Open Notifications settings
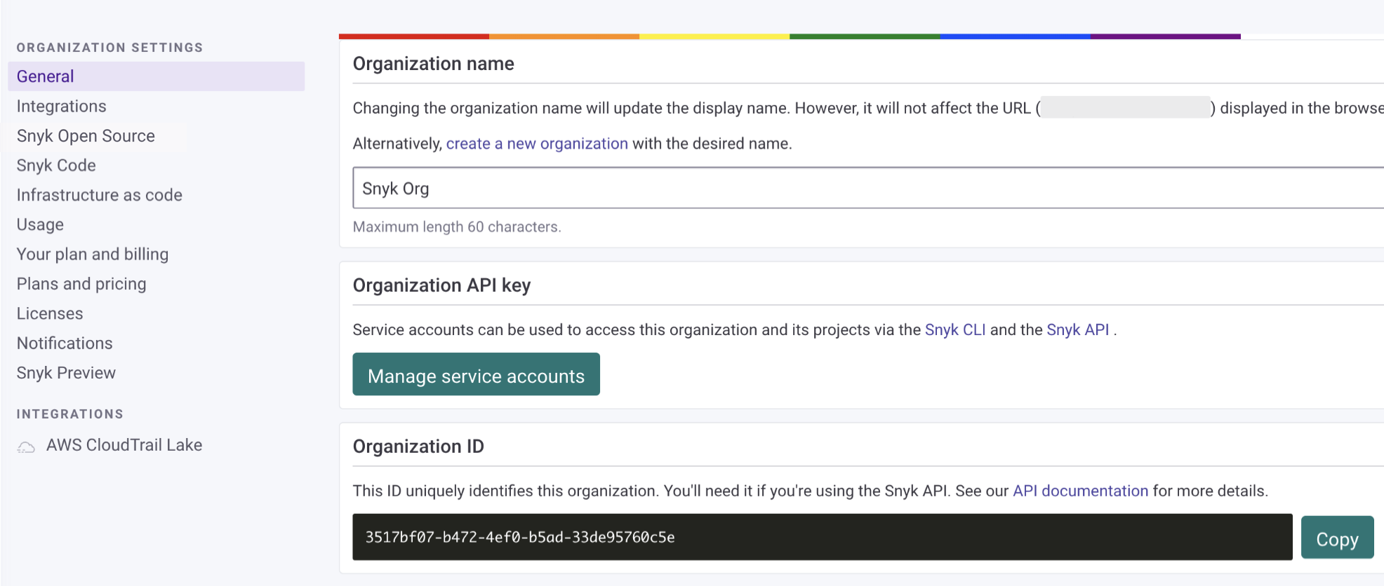 [65, 343]
